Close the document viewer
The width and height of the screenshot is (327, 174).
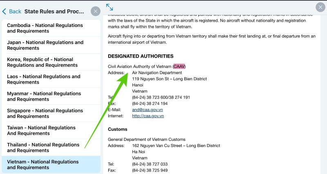pos(320,7)
